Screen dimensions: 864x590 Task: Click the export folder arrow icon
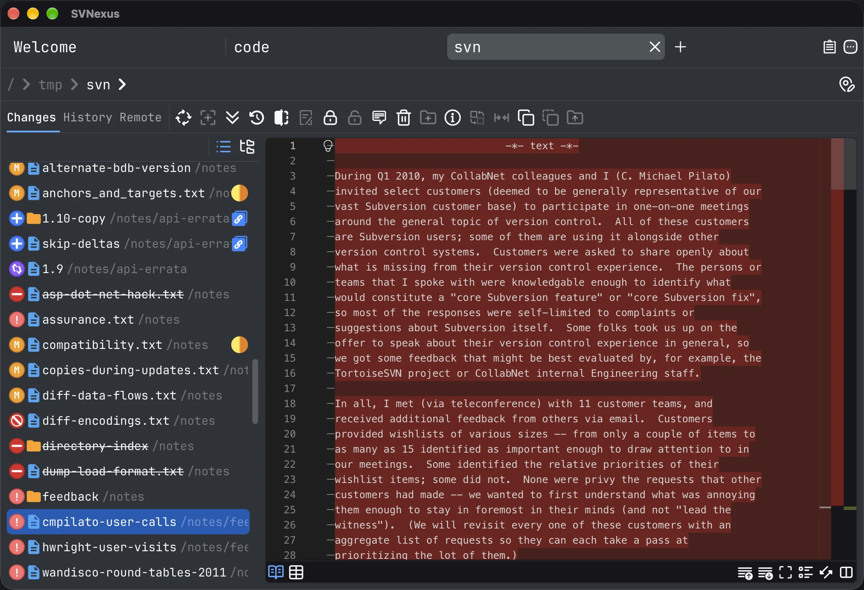575,118
